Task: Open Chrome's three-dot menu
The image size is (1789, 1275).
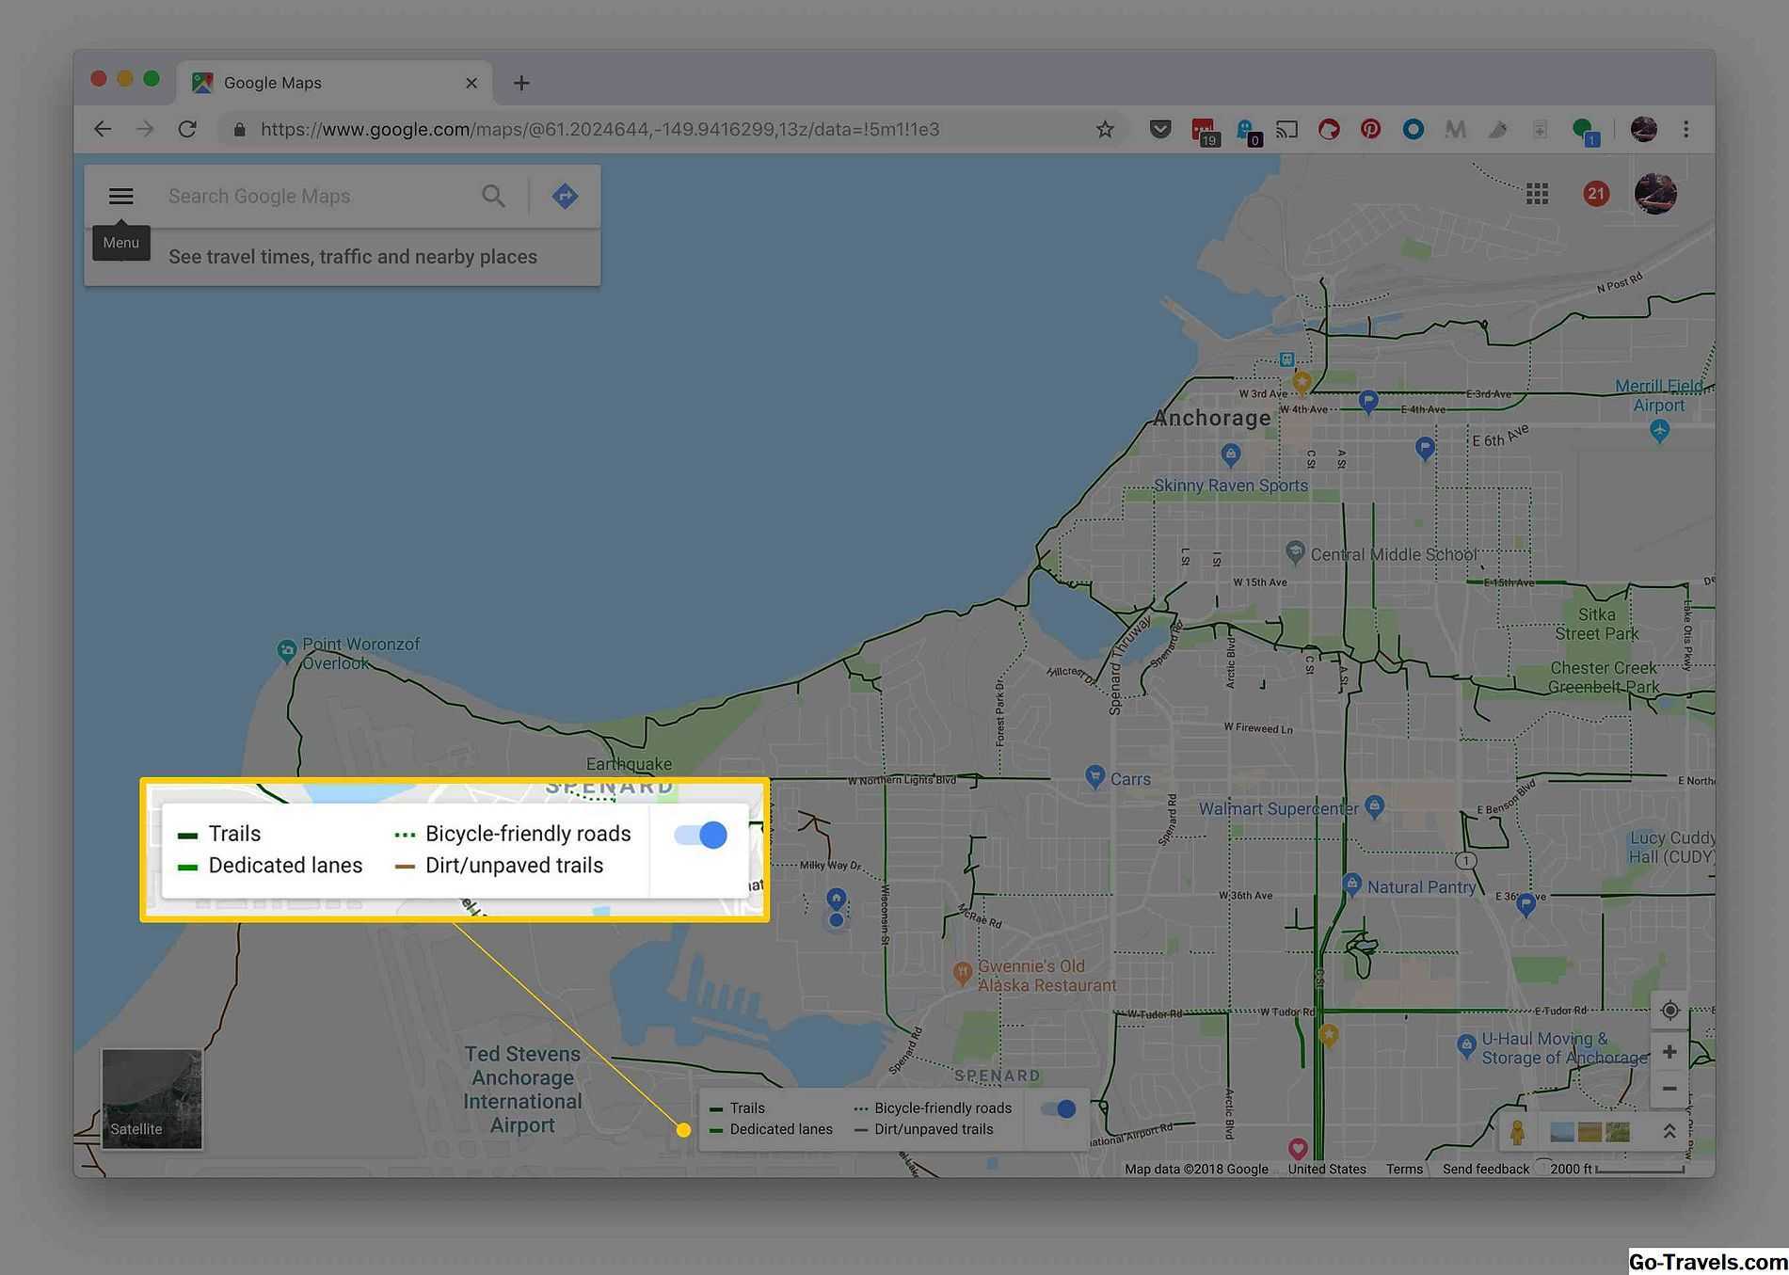Action: tap(1685, 129)
